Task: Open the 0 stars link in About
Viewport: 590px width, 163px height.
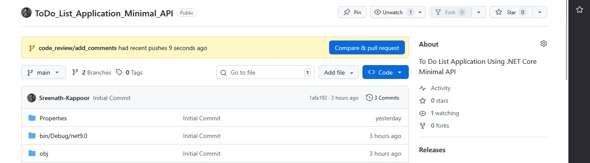Action: 434,100
